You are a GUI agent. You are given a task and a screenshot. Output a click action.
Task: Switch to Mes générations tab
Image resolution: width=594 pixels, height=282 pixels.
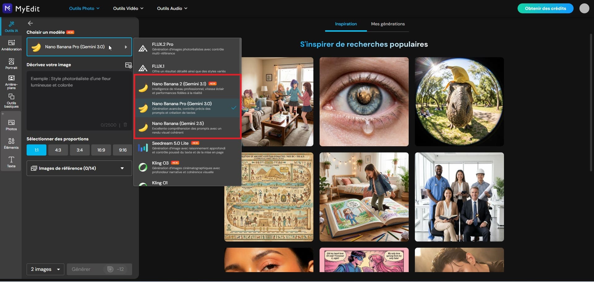pyautogui.click(x=388, y=24)
